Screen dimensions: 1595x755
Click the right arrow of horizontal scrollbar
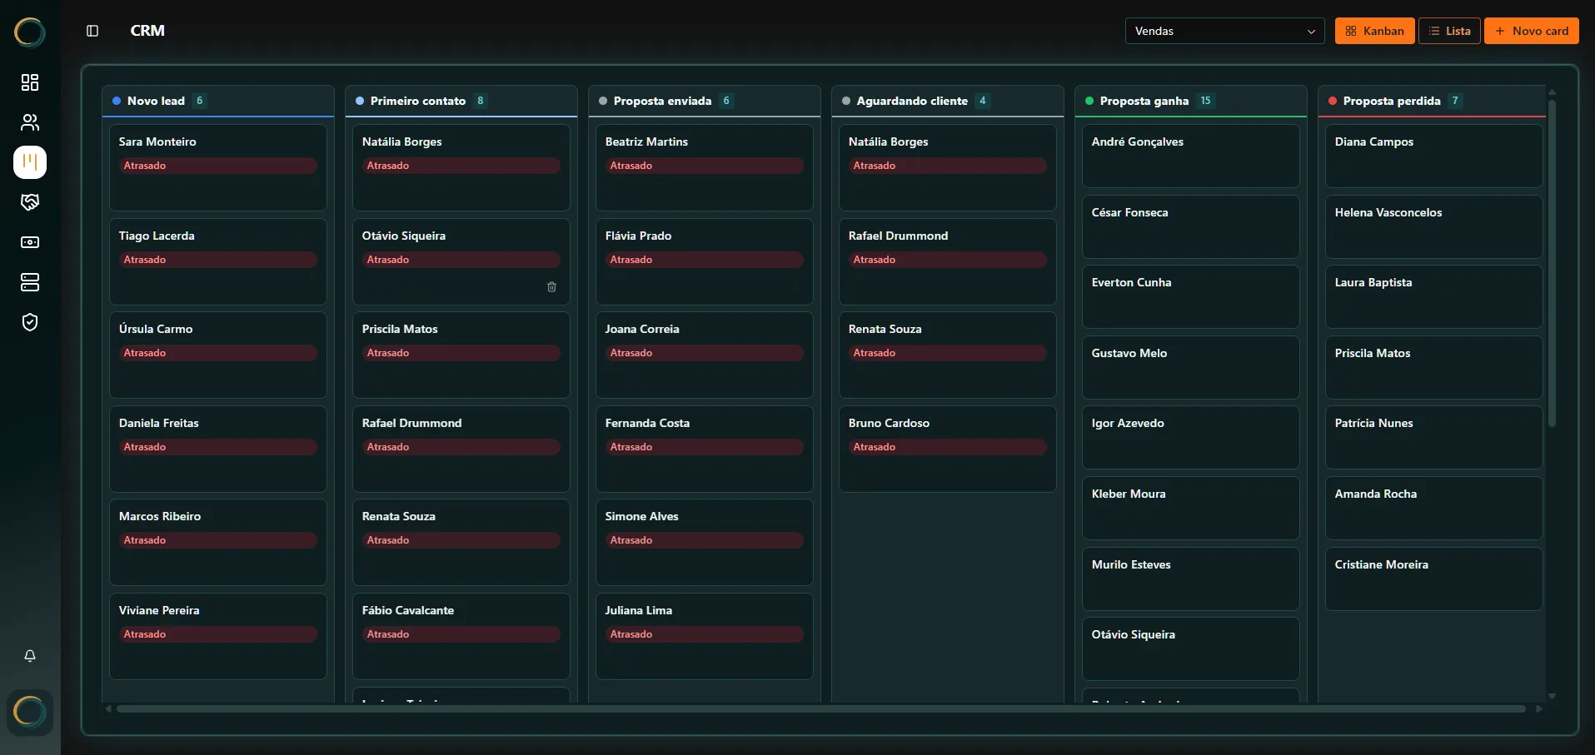[1539, 709]
